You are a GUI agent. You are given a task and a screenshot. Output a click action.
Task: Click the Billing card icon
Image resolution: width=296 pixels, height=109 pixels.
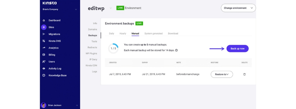click(44, 55)
